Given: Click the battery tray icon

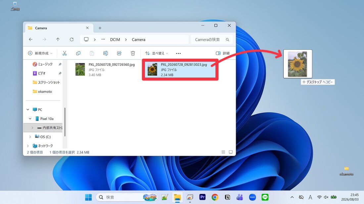Looking at the screenshot, I should [x=334, y=197].
